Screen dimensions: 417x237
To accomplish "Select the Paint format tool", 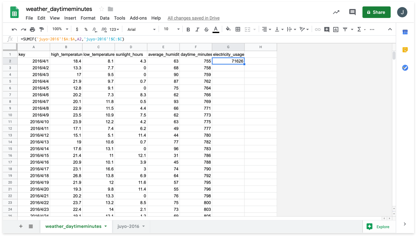I will pyautogui.click(x=41, y=29).
